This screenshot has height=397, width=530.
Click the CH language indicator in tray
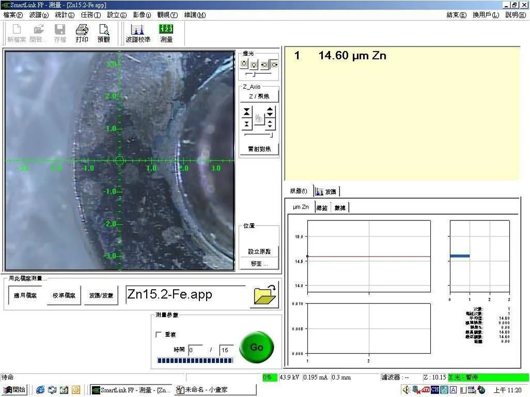click(434, 390)
